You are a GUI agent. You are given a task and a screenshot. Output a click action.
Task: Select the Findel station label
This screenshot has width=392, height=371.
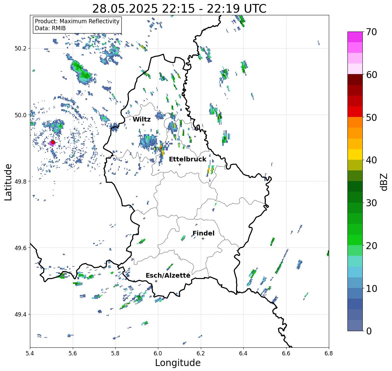pos(203,233)
